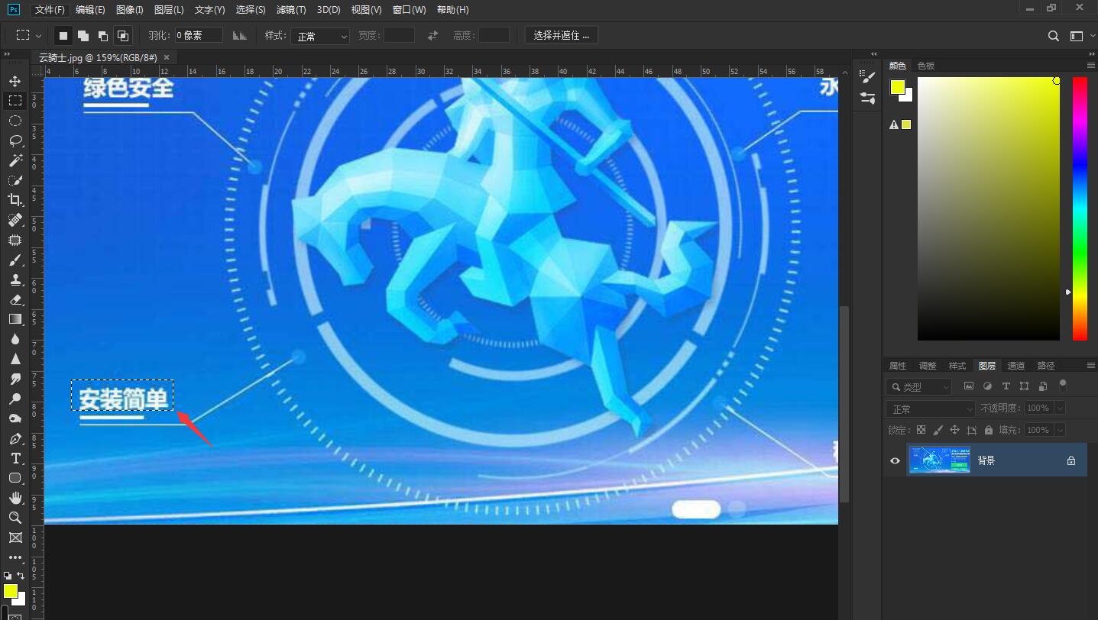Choose the Hand tool
This screenshot has width=1098, height=620.
[15, 498]
